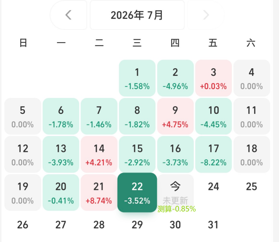The image size is (279, 242).
Task: Select July 6 with -1.78%
Action: [61, 116]
